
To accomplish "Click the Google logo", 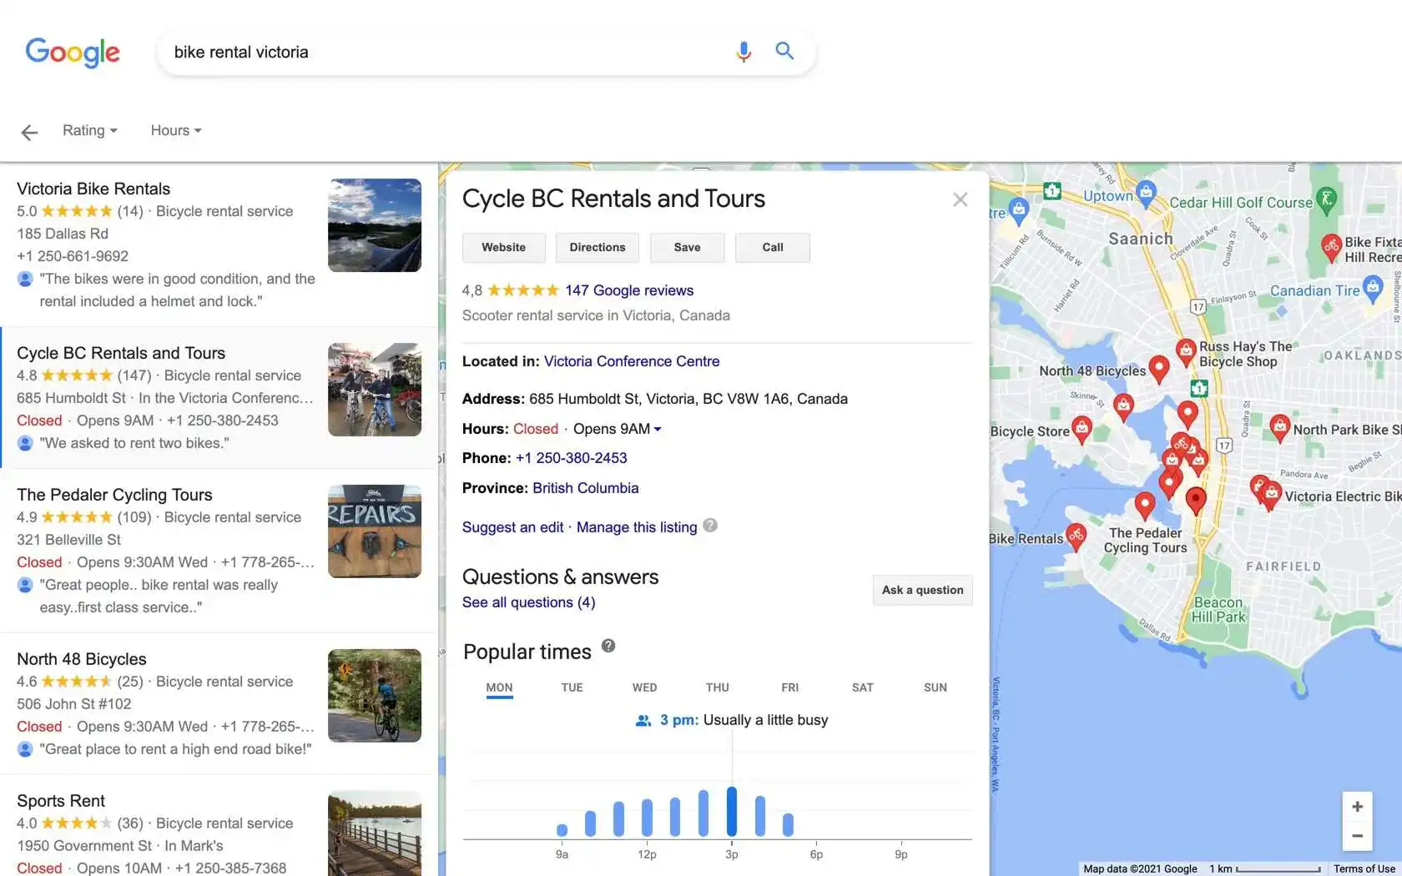I will [73, 52].
